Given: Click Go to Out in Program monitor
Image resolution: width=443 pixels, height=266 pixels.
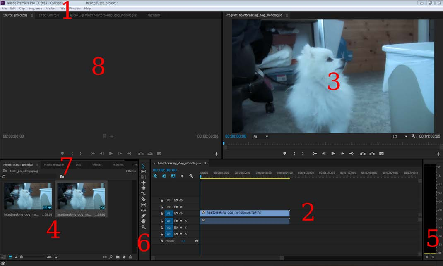Looking at the screenshot, I should tap(352, 154).
